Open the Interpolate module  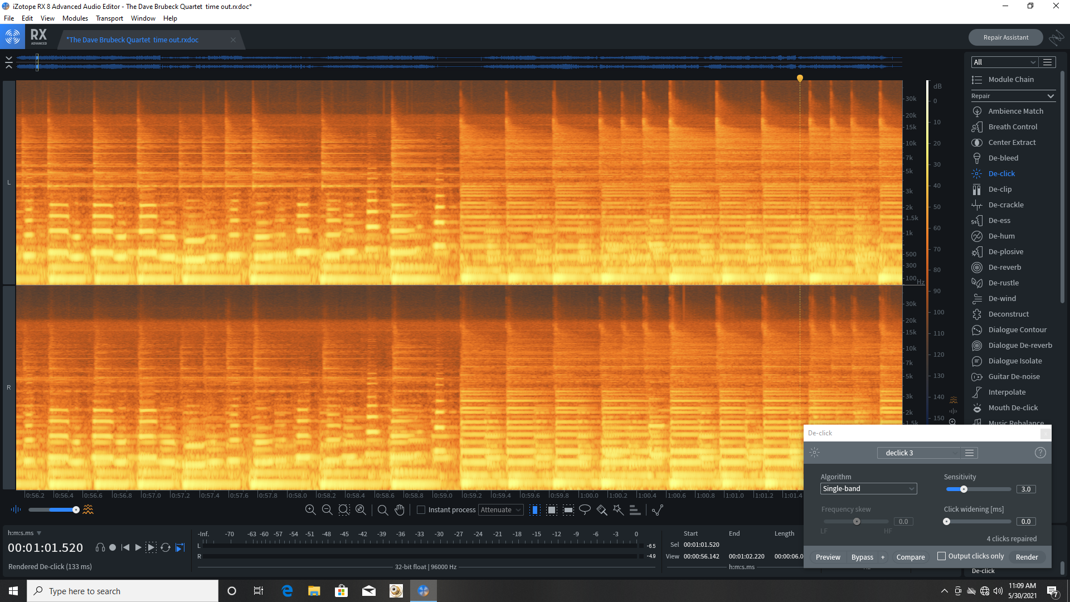pyautogui.click(x=999, y=392)
